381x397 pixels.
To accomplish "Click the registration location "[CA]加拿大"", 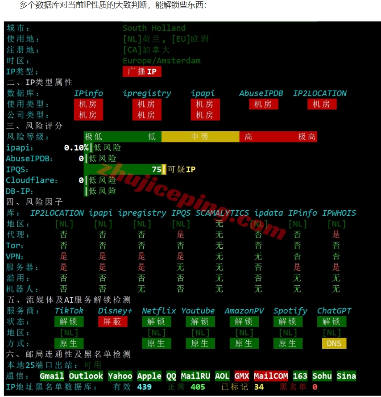I will [x=146, y=50].
